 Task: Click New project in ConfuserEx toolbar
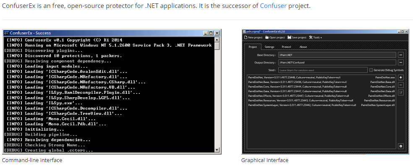(x=254, y=38)
